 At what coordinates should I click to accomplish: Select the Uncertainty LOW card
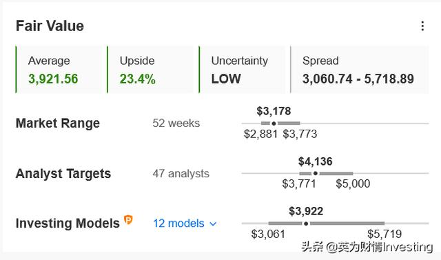point(242,70)
